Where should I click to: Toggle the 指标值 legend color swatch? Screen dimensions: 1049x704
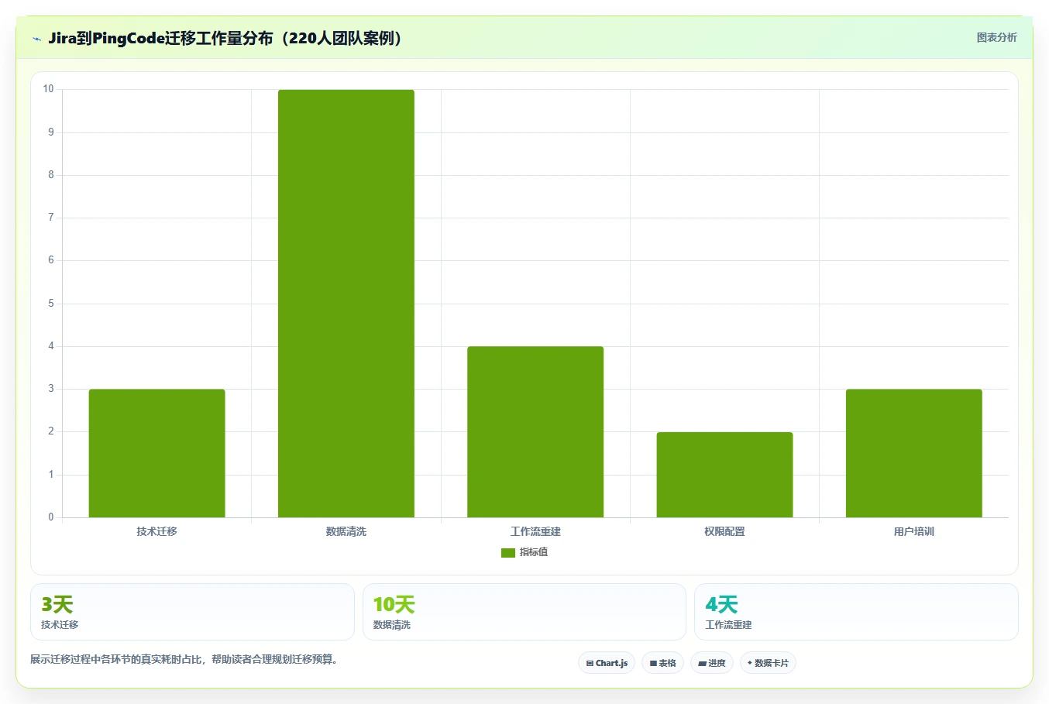point(508,553)
